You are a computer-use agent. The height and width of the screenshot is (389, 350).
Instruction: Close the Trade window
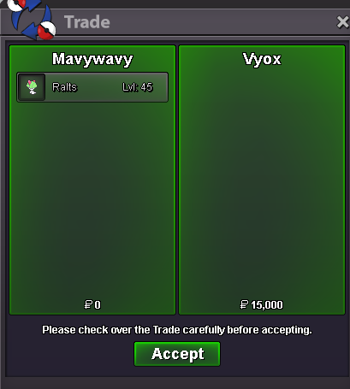tap(342, 22)
